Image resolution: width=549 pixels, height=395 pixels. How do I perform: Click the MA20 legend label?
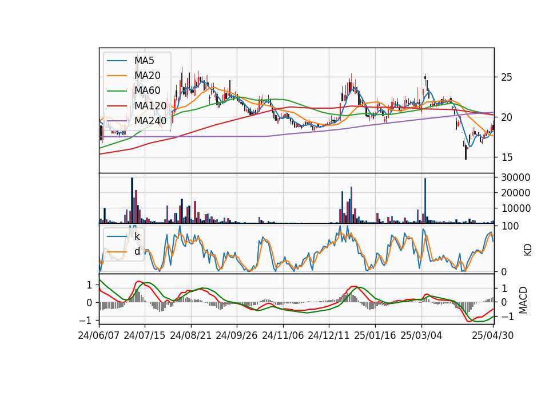(x=147, y=76)
